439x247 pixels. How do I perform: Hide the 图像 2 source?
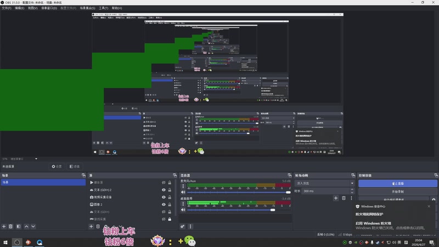click(x=164, y=204)
